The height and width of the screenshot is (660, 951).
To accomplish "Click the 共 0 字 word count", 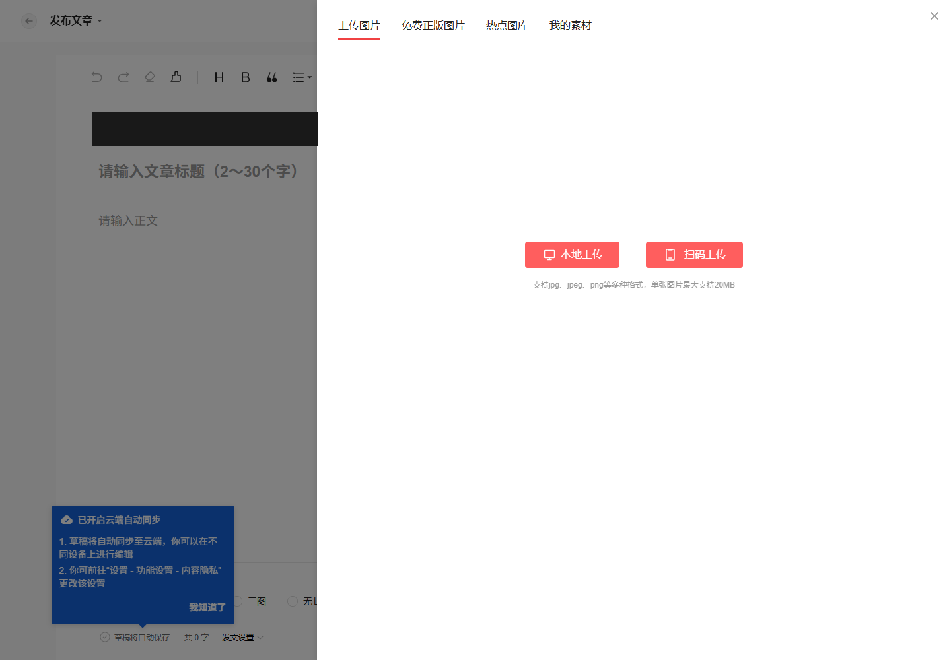I will (196, 638).
